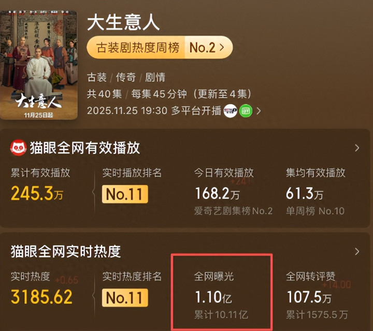
Task: Open 古装剧热度周榜 No.2 ranking badge
Action: [x=160, y=47]
